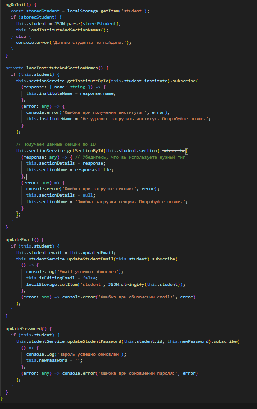Screen dimensions: 257x409
Task: Click struck-through subscribe after getSectionById
Action: 174,151
